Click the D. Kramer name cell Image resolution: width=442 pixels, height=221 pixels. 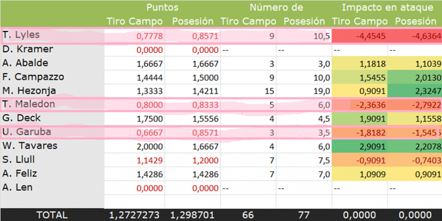pyautogui.click(x=28, y=50)
